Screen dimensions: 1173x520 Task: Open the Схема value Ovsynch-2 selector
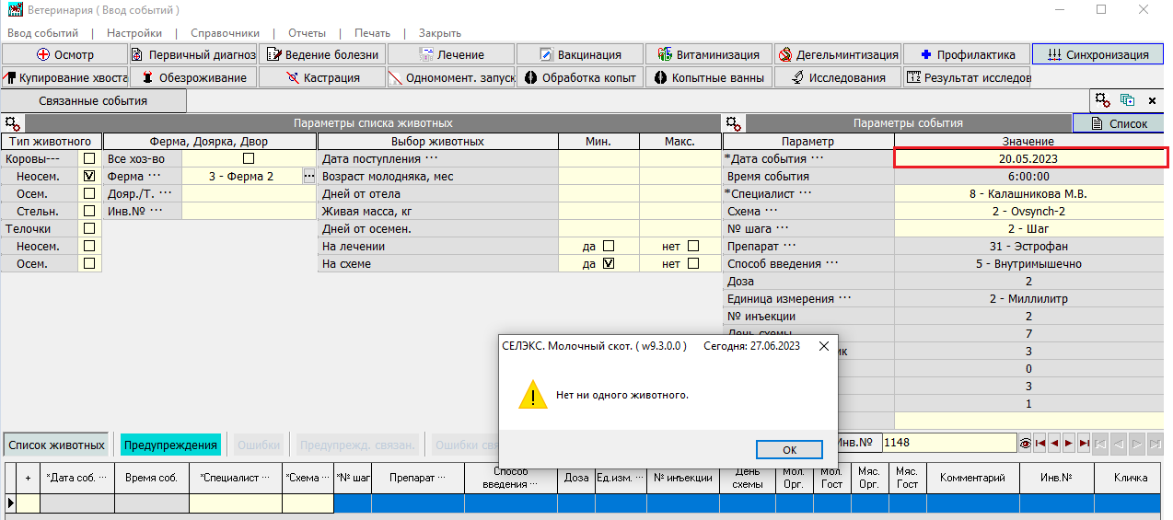(1028, 211)
